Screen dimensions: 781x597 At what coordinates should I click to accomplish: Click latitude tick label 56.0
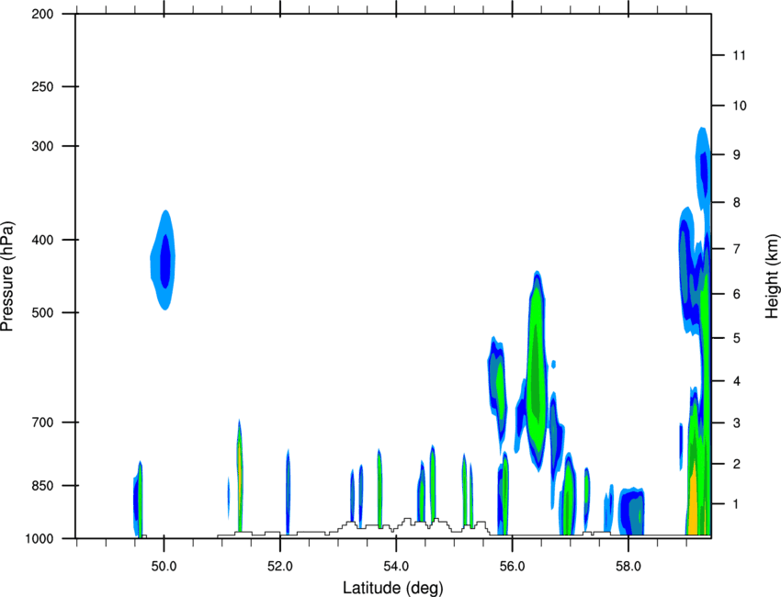click(512, 567)
